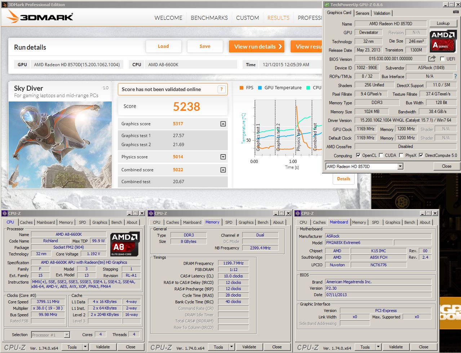Viewport: 461px width, 353px height.
Task: Click the Sky Diver benchmark thumbnail
Action: coord(60,145)
